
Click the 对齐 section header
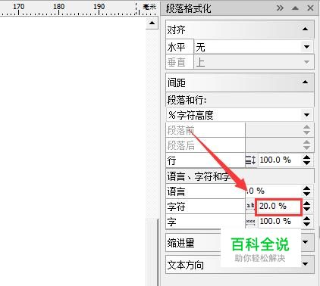click(x=240, y=30)
